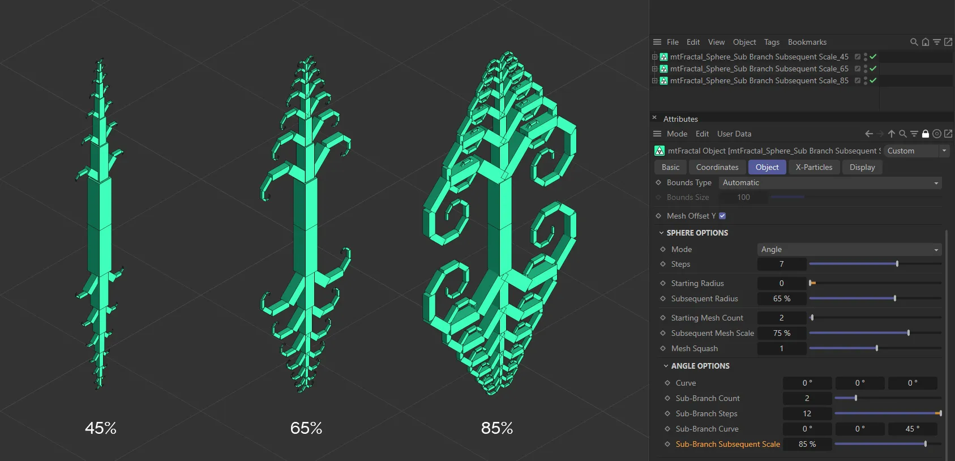Open Bounds Type Automatic dropdown
This screenshot has height=461, width=955.
(x=830, y=182)
